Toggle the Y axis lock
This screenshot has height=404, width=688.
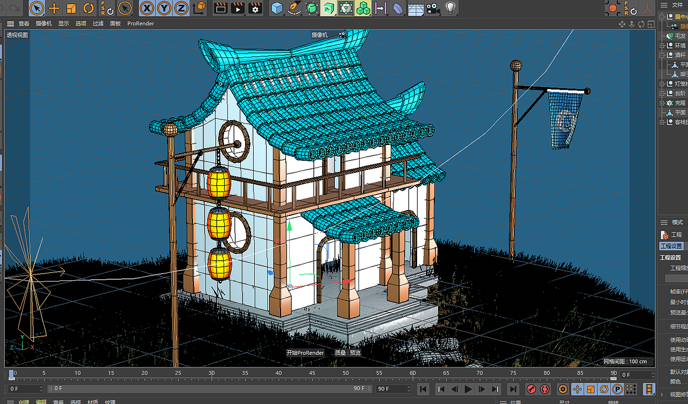[x=163, y=9]
